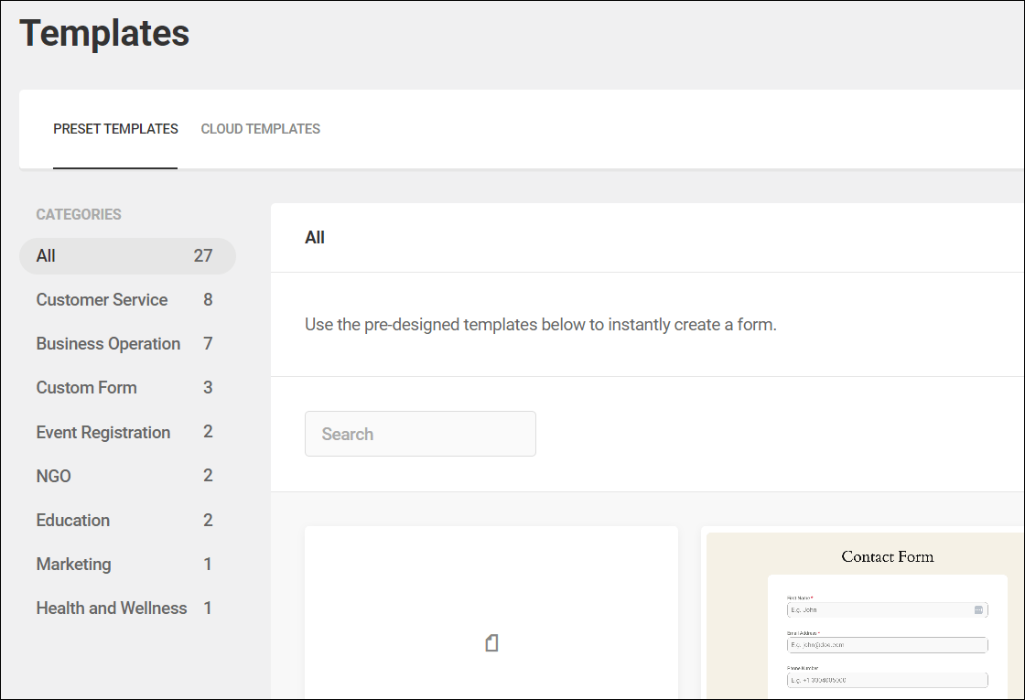
Task: Filter templates by Business Operation
Action: (107, 343)
